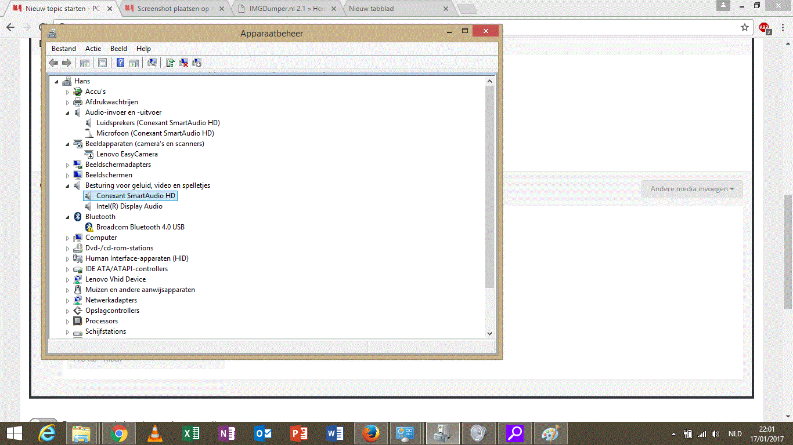Click the volume icon in system tray
Image resolution: width=793 pixels, height=445 pixels.
point(715,434)
